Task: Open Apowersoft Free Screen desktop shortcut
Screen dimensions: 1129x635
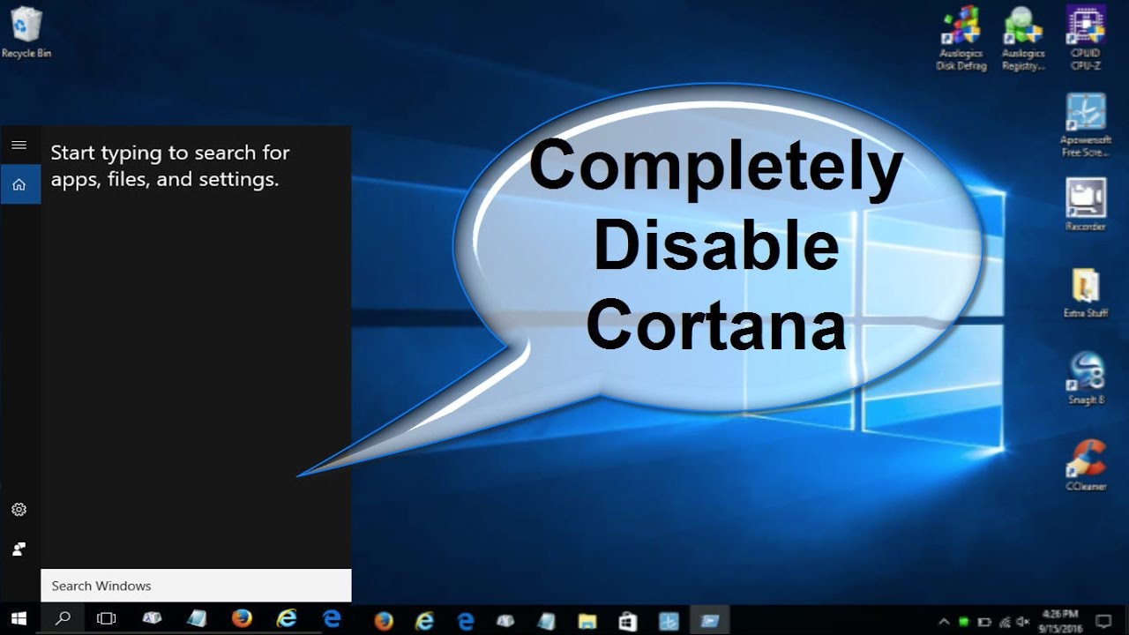Action: [1086, 124]
